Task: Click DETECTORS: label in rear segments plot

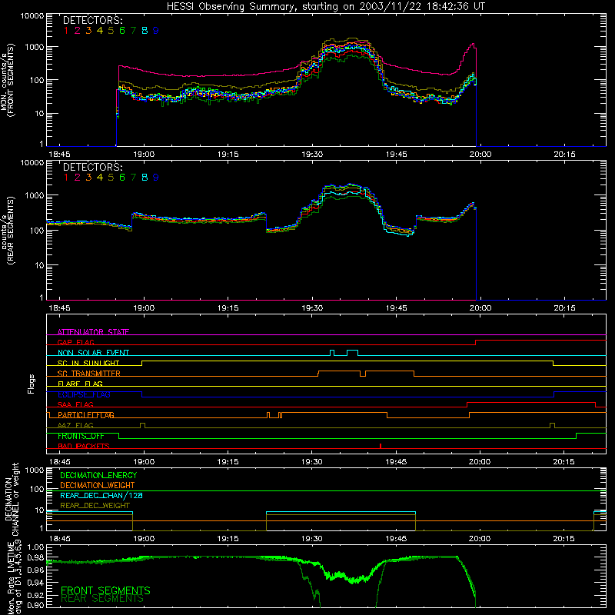Action: pyautogui.click(x=93, y=167)
